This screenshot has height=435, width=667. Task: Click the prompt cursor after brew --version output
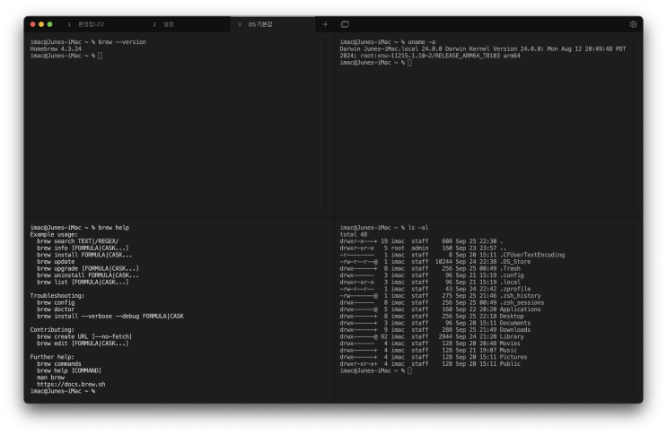100,56
